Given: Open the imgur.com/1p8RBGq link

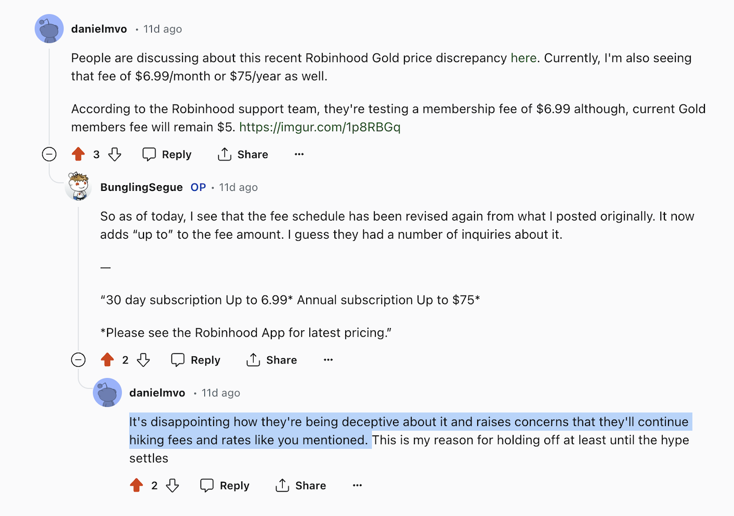Looking at the screenshot, I should coord(320,127).
